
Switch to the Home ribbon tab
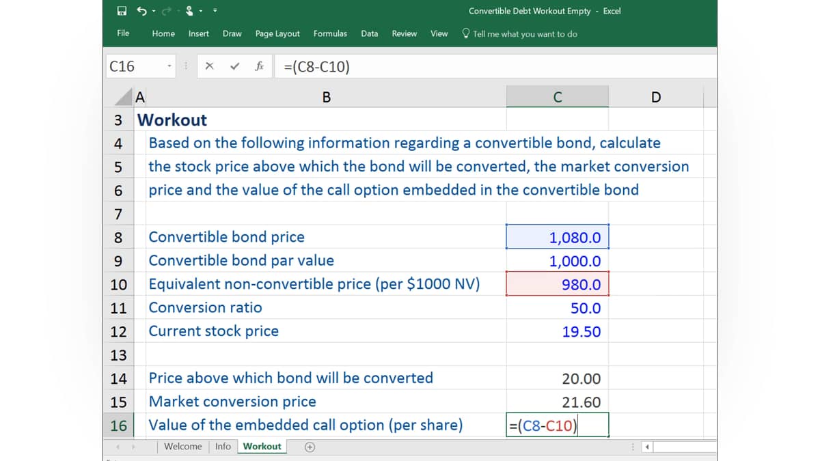[163, 33]
